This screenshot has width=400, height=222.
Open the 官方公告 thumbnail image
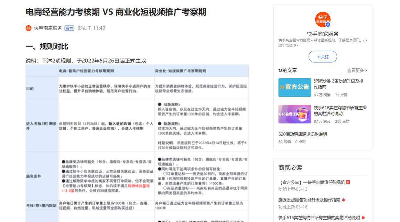point(295,87)
